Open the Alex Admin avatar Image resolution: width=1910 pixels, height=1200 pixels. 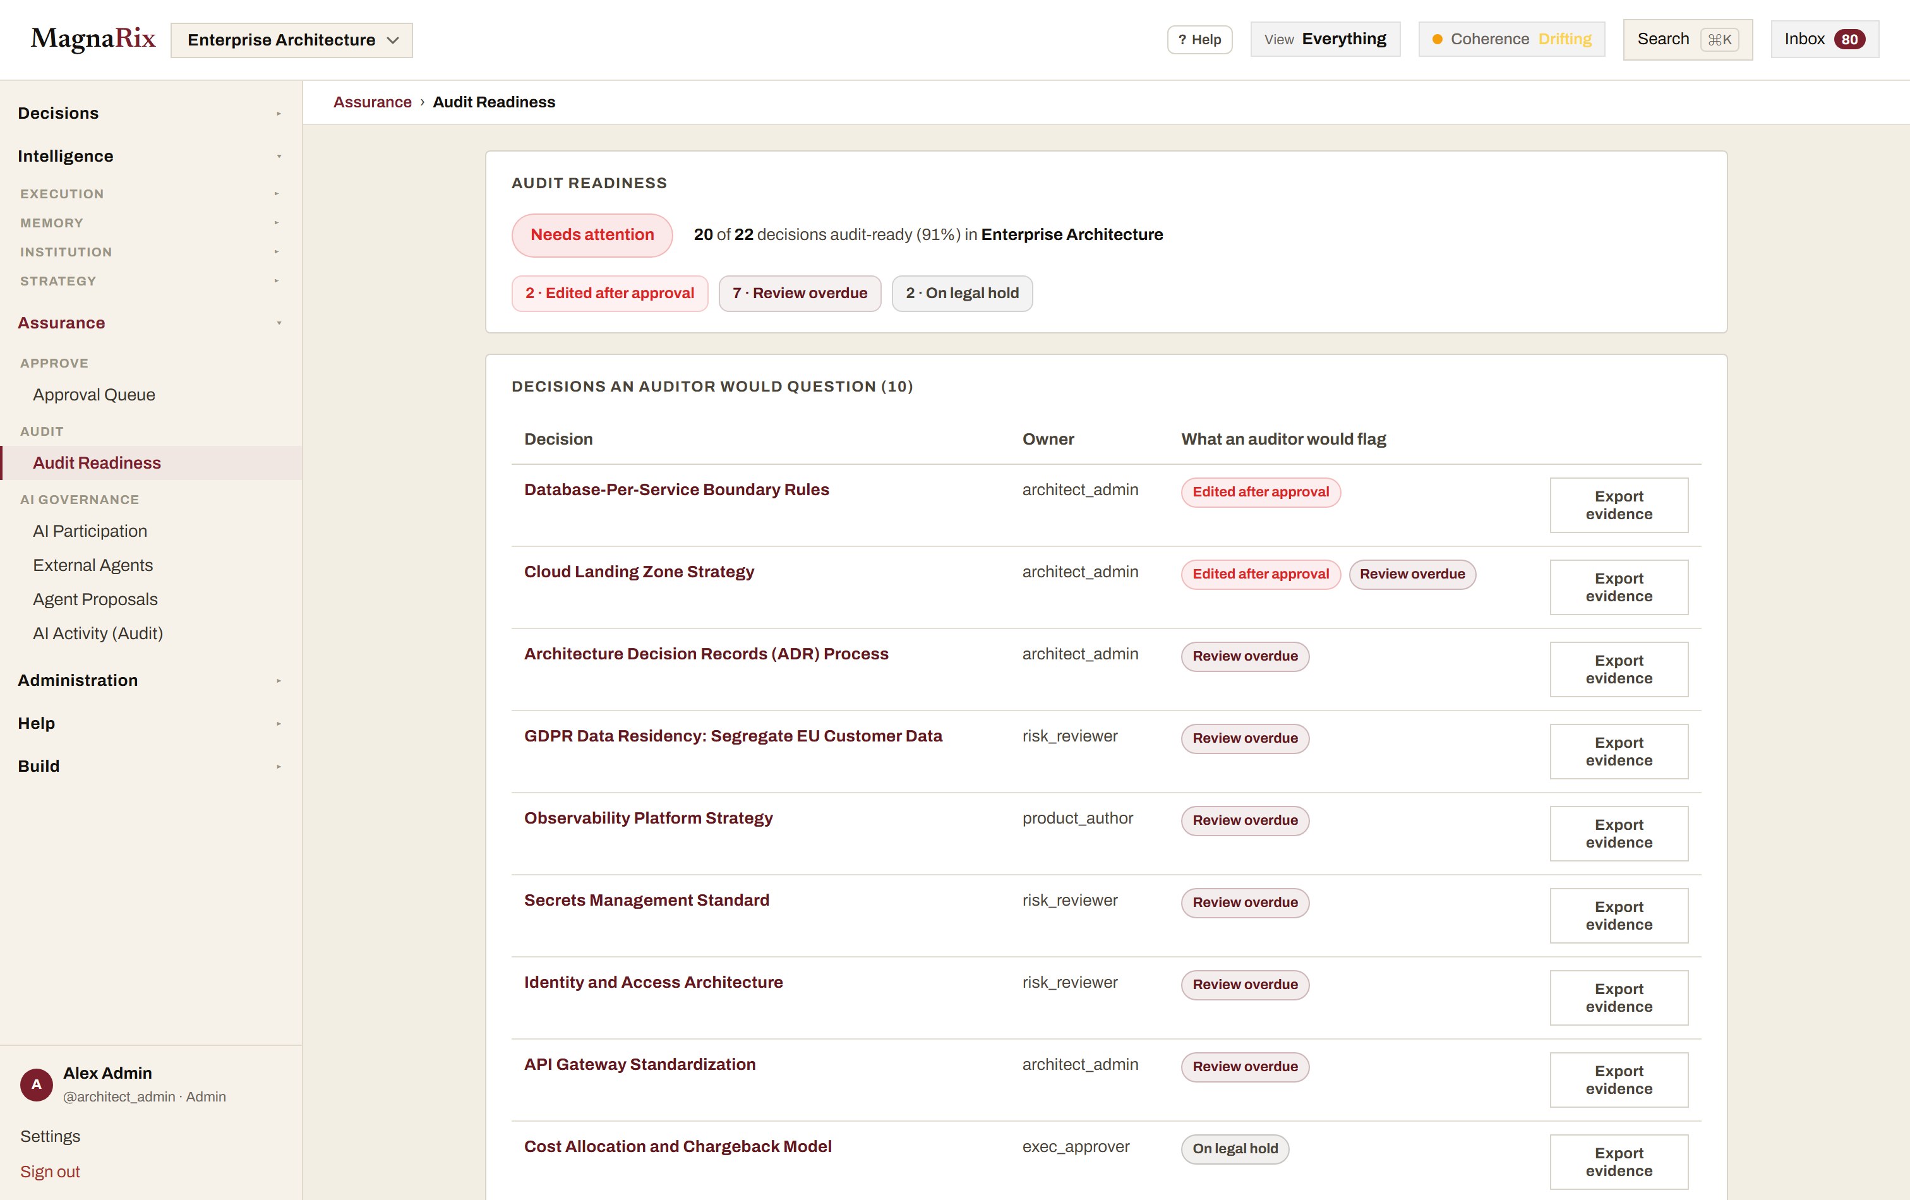coord(37,1084)
